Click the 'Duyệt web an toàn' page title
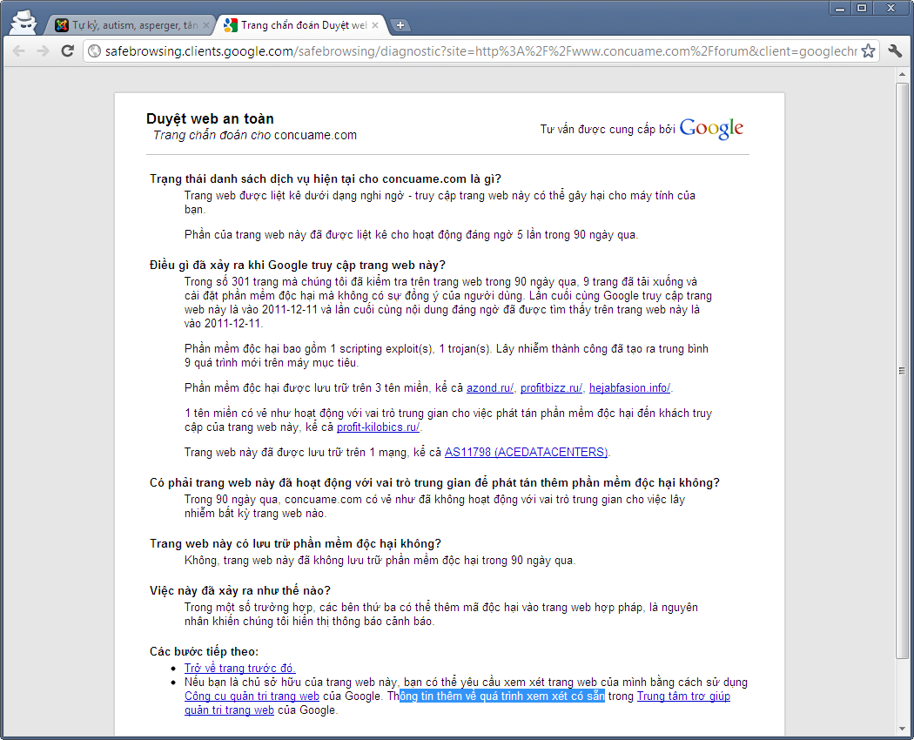The image size is (914, 740). (210, 119)
